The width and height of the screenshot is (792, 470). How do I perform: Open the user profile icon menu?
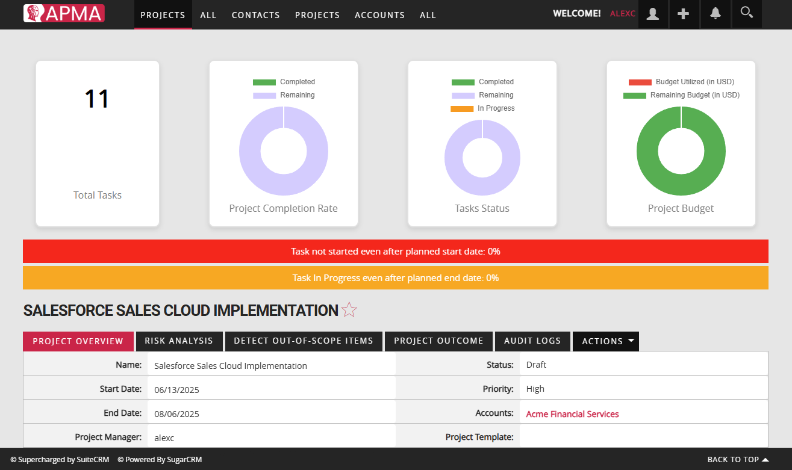tap(653, 14)
